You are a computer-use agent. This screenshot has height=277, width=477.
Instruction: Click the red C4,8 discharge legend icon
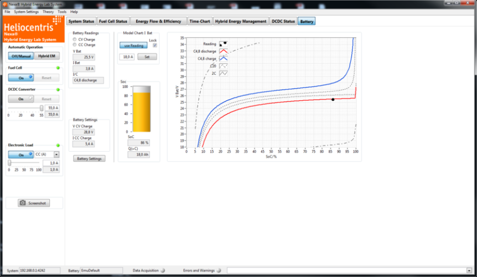[224, 51]
